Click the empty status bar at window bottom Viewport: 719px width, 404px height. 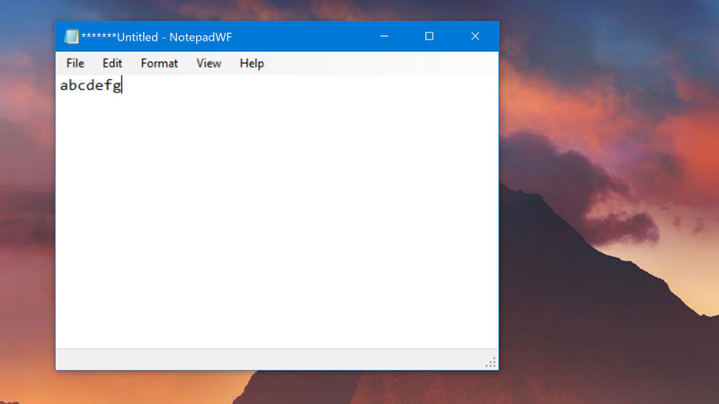click(x=270, y=360)
